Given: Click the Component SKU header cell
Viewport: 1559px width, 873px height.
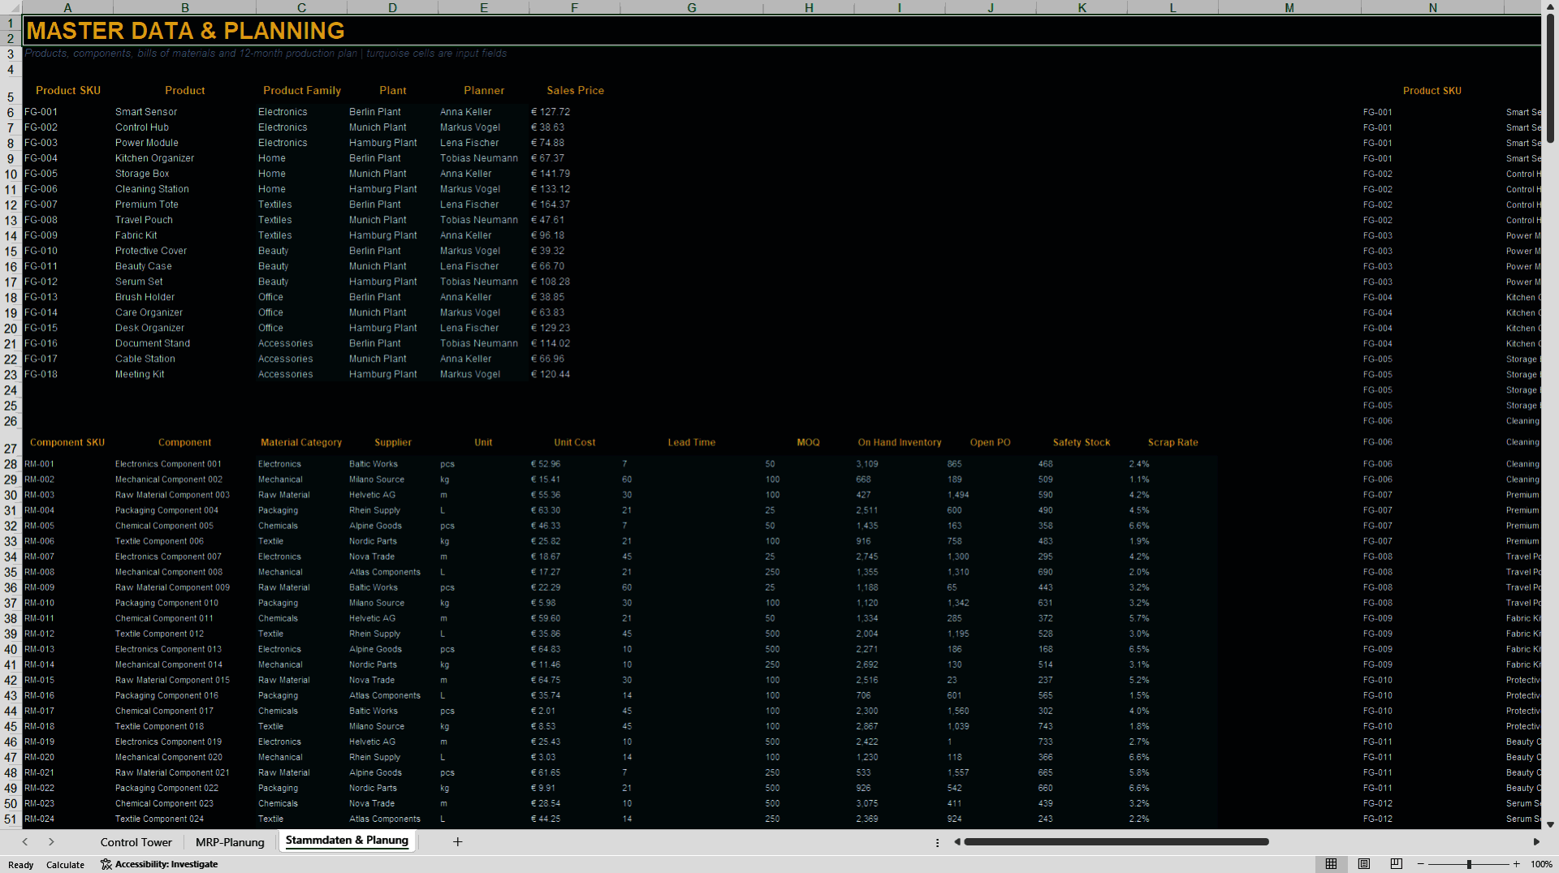Looking at the screenshot, I should [67, 442].
